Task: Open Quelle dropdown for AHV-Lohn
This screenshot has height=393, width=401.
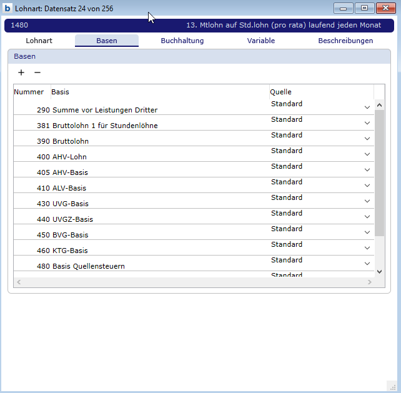Action: click(367, 154)
